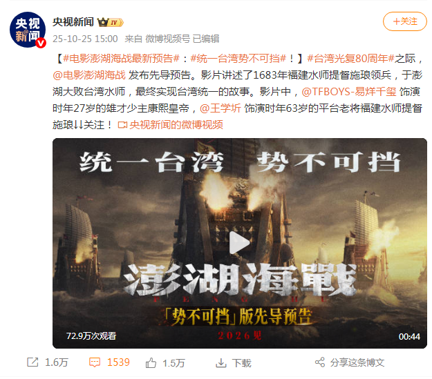
Task: Open the @王学圻 profile mention
Action: click(x=220, y=108)
